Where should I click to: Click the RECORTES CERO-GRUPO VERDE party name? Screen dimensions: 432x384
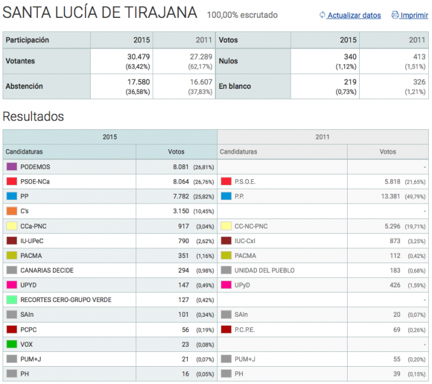coord(66,300)
